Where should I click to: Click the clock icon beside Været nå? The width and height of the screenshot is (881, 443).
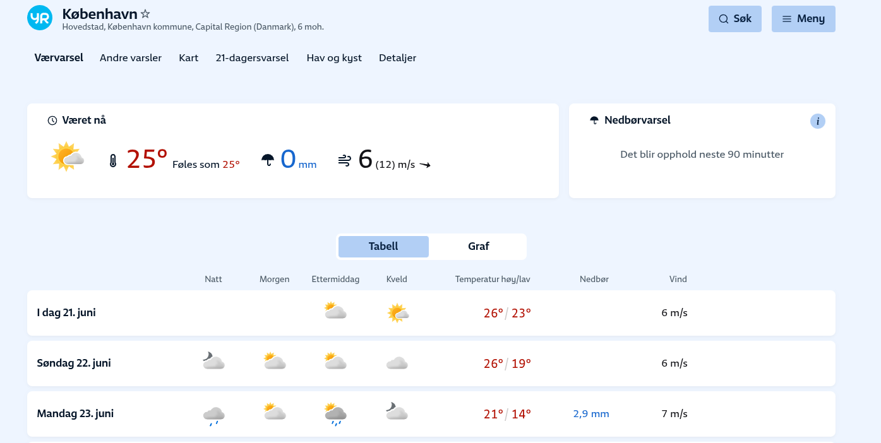(52, 121)
